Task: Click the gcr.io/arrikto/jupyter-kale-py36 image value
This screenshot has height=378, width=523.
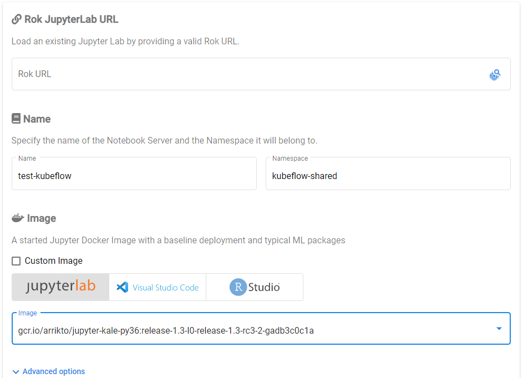Action: click(166, 331)
